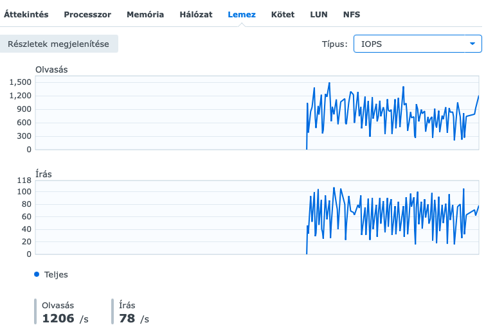Switch to the Áttekintés tab
Viewport: 486px width, 332px height.
tap(26, 15)
